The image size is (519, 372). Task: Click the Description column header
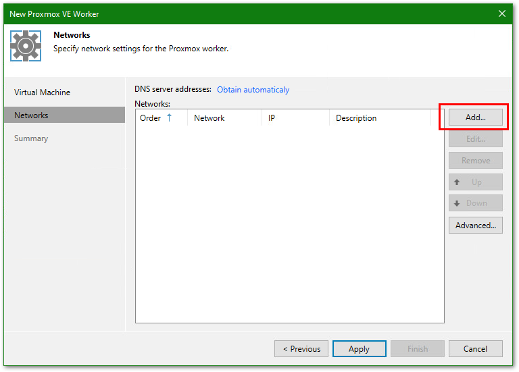click(x=356, y=118)
